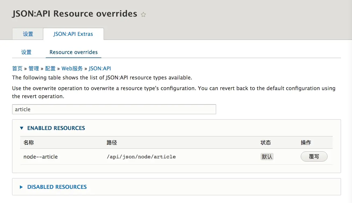Expand the DISABLED RESOURCES section
352x203 pixels.
(x=57, y=187)
